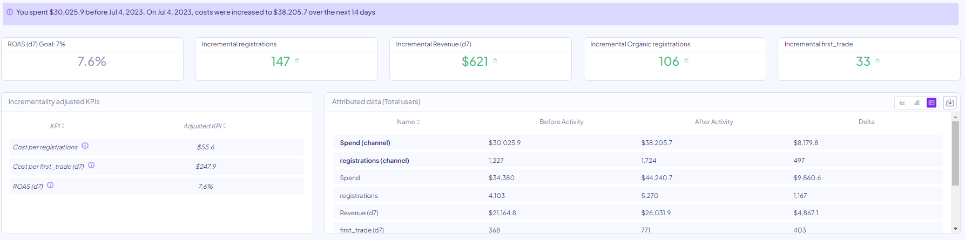Open info icon for Cost per first_trade (d7)
Screen dimensions: 965x240
pyautogui.click(x=91, y=166)
